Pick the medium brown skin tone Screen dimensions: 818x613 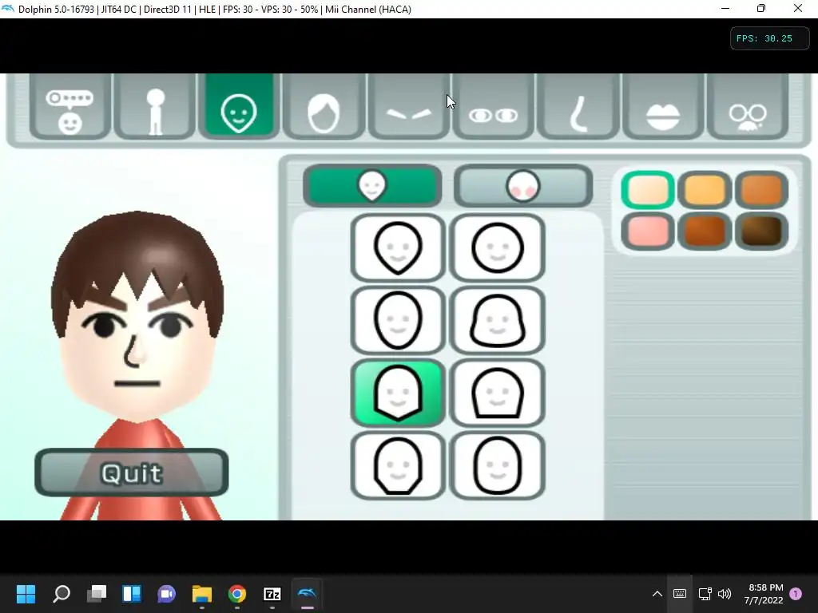[x=705, y=231]
